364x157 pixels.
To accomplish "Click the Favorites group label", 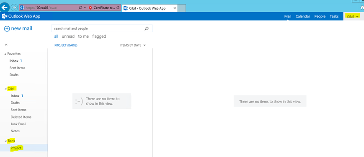I will (x=14, y=54).
